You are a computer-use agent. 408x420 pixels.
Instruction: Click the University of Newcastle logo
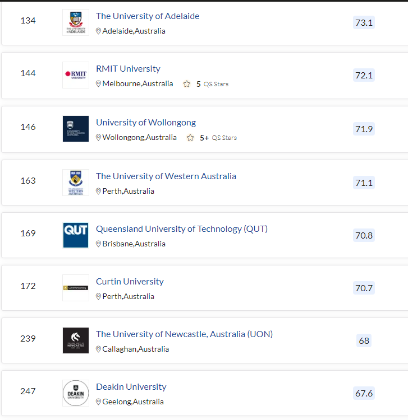tap(76, 340)
